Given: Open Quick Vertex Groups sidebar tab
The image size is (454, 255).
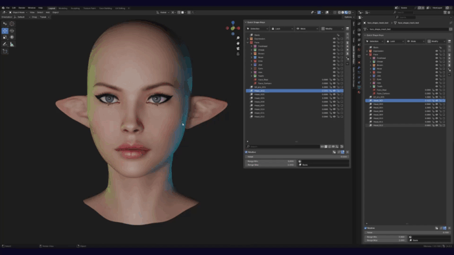Looking at the screenshot, I should [x=353, y=77].
